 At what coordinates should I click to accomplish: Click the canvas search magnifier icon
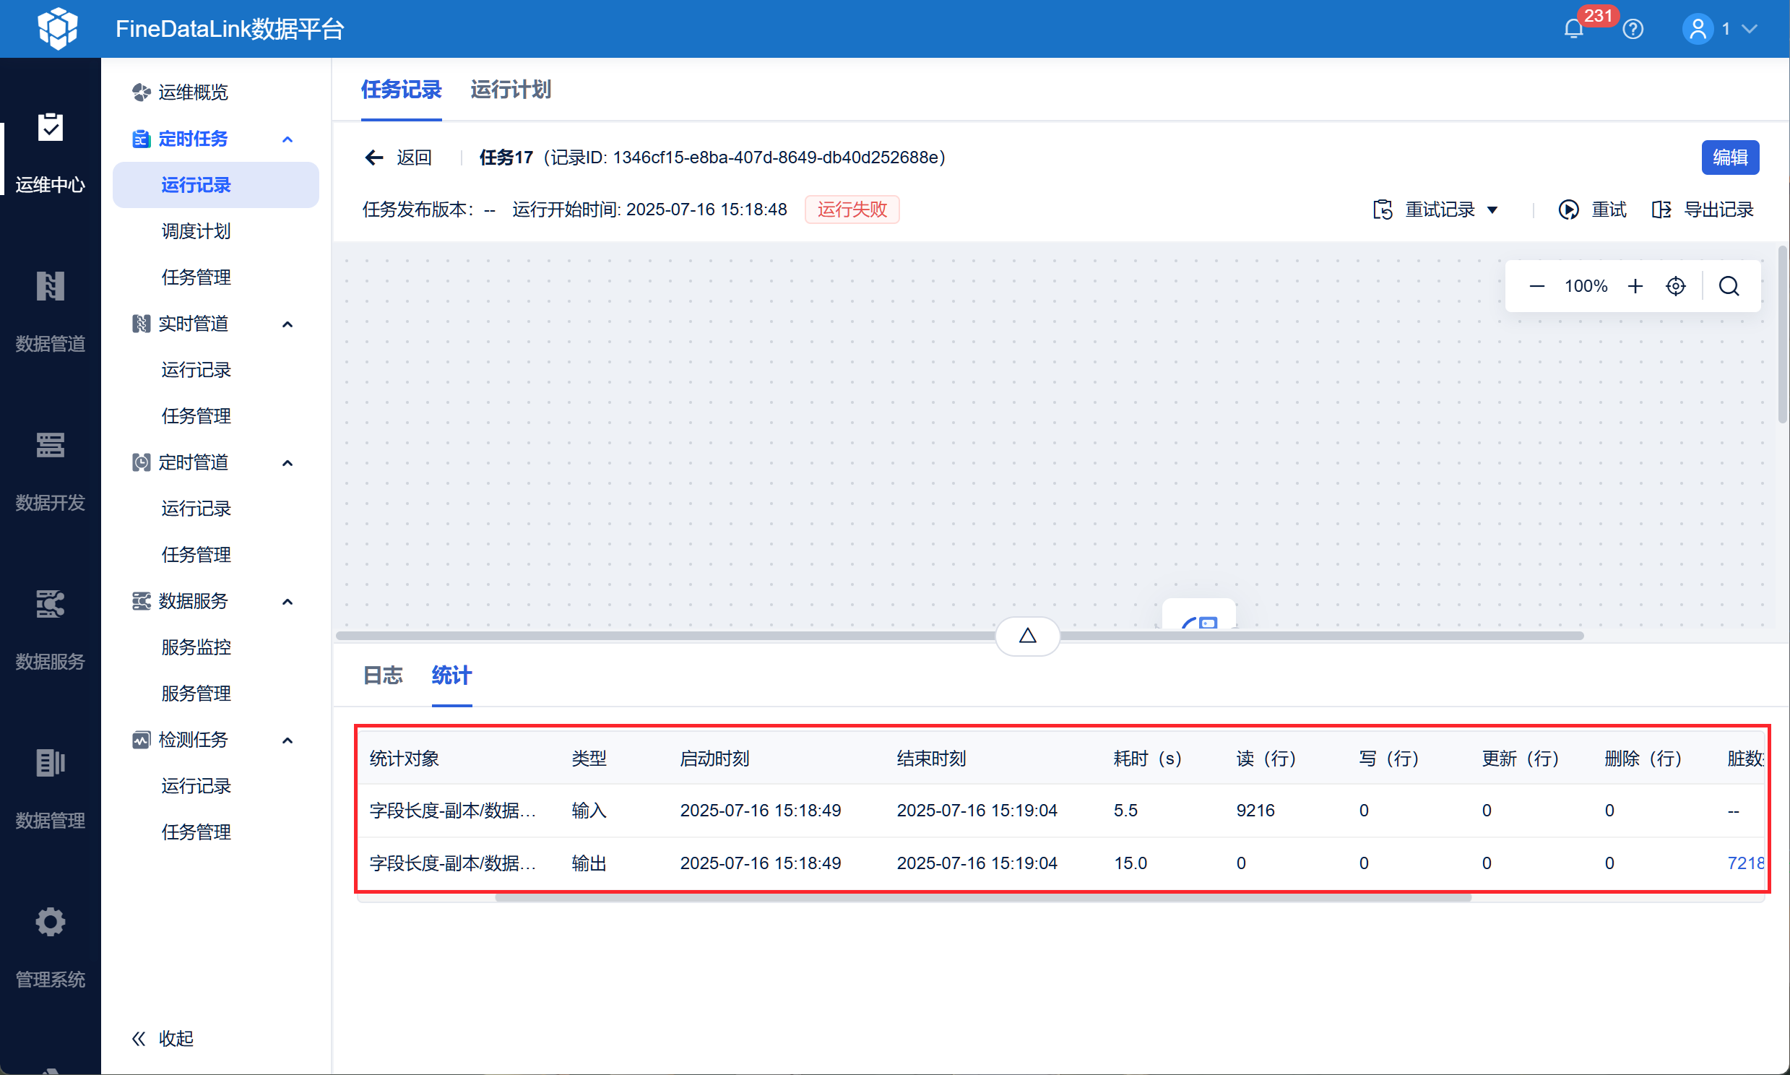[1729, 286]
